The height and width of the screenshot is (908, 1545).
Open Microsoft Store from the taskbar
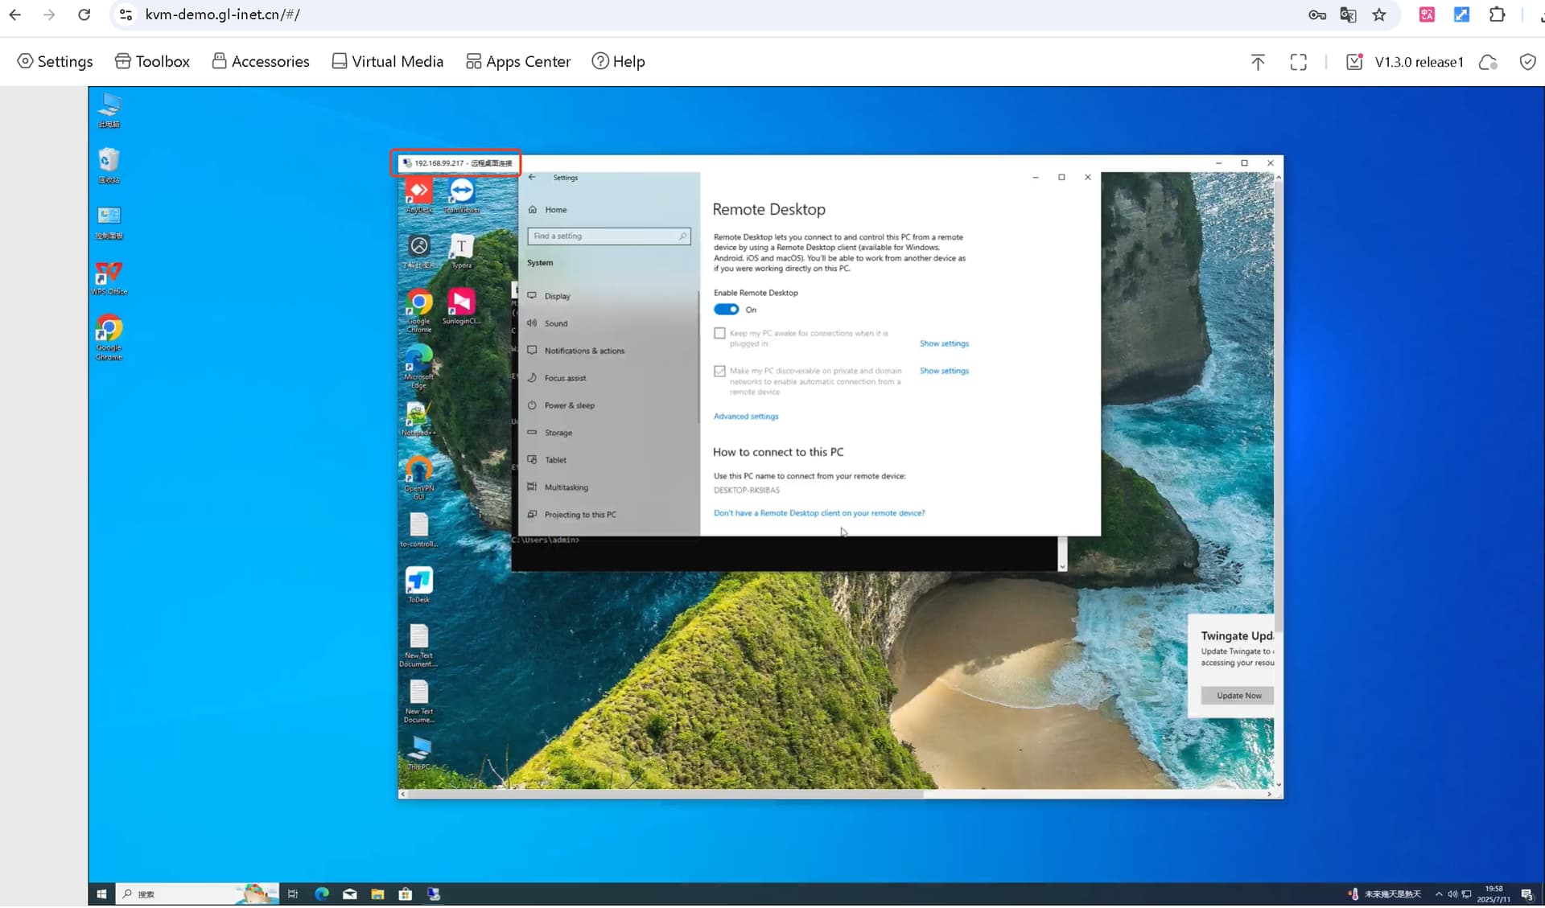(406, 894)
